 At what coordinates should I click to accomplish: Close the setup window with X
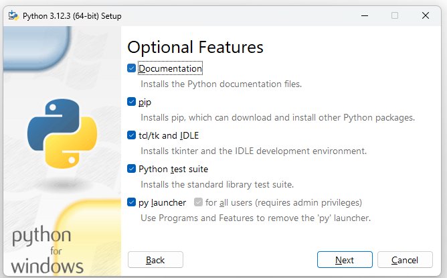tap(426, 15)
